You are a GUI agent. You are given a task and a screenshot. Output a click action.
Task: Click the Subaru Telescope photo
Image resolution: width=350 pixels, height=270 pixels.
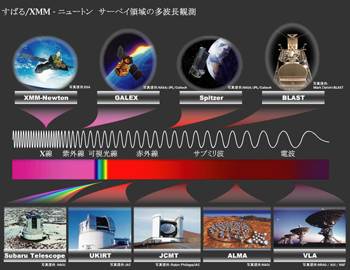[x=35, y=228]
